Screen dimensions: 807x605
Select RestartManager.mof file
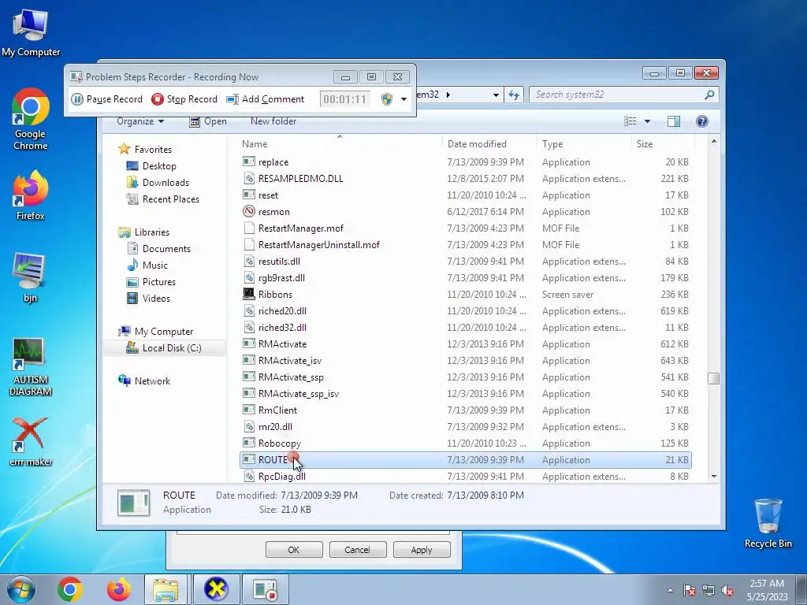point(465,228)
